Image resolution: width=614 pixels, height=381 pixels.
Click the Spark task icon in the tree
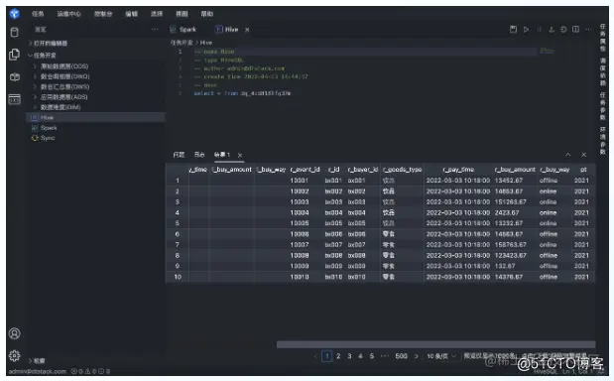point(35,128)
